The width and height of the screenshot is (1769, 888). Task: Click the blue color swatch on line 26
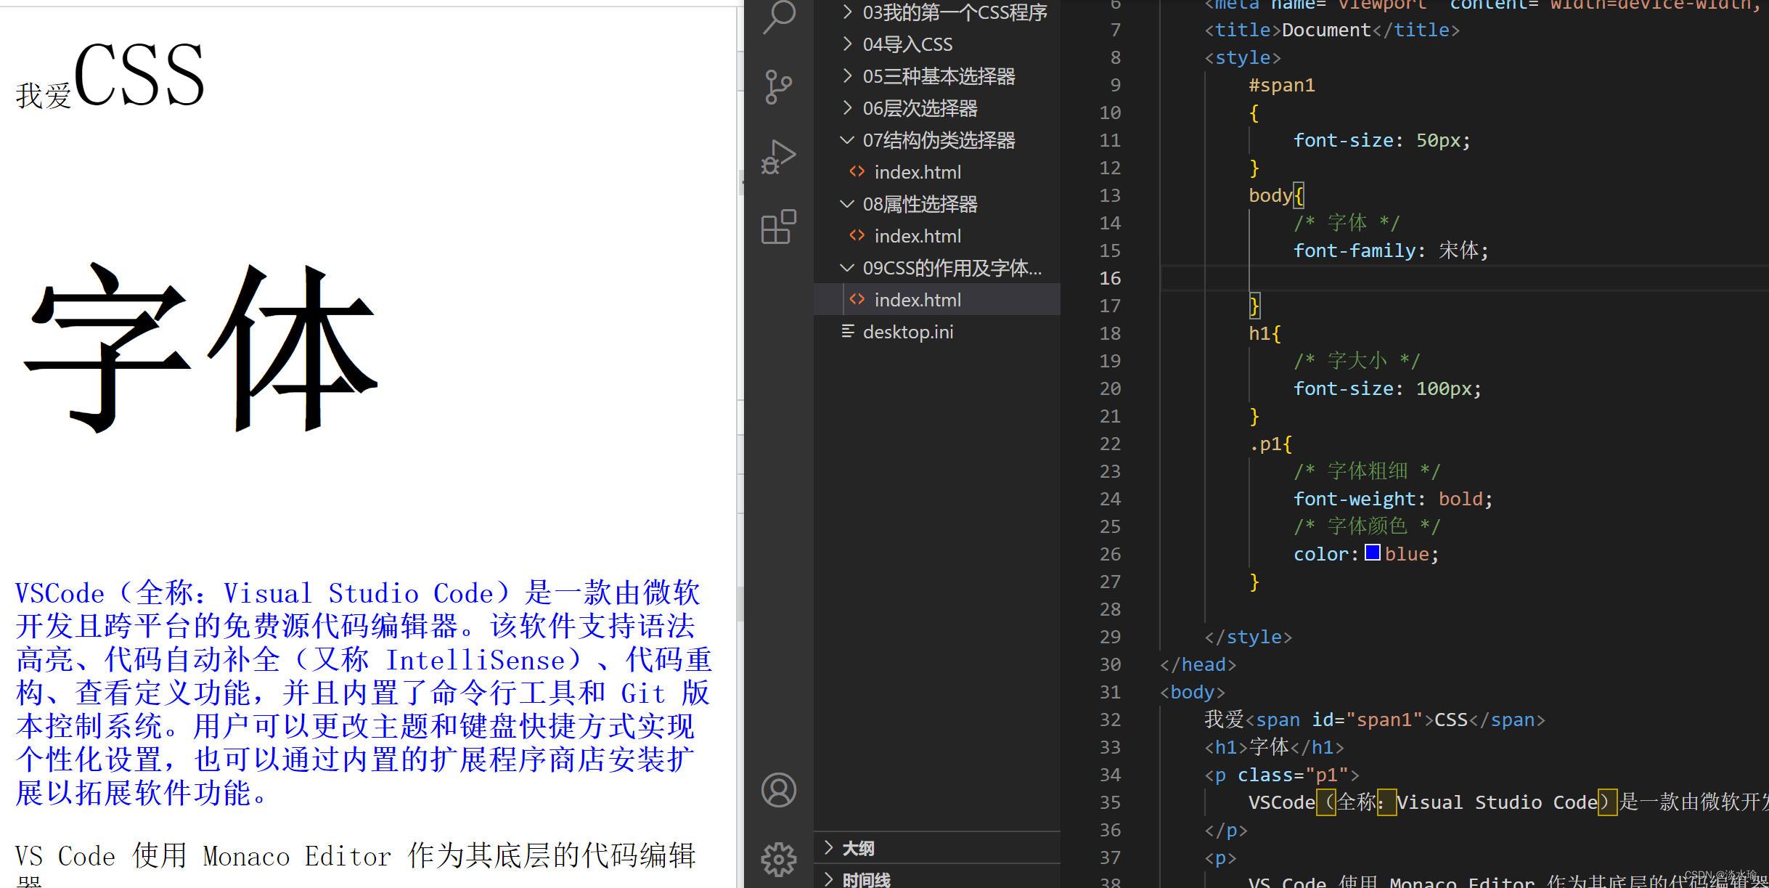pos(1372,553)
